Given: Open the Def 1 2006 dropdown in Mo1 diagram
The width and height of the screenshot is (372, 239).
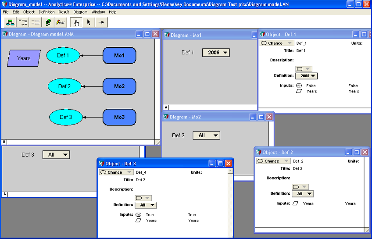Looking at the screenshot, I should pos(216,53).
